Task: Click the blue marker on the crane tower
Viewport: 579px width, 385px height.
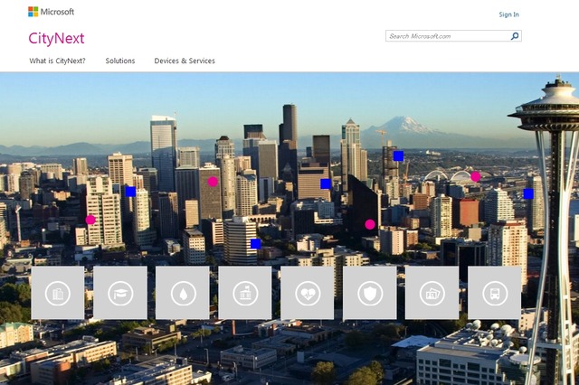Action: point(398,156)
